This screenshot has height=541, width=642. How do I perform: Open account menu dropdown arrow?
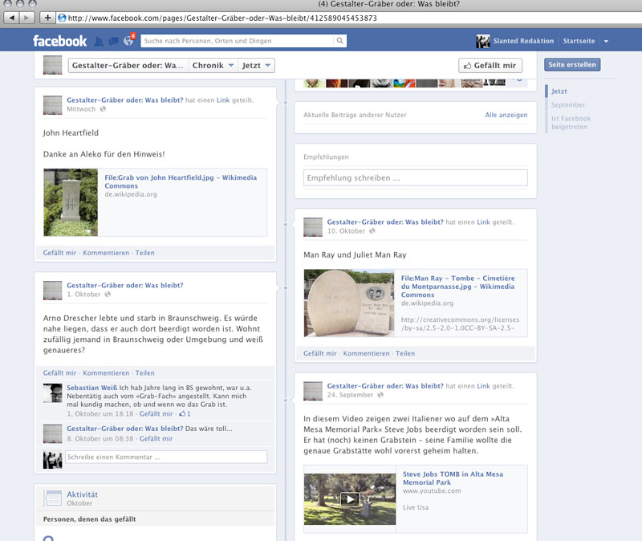point(607,41)
